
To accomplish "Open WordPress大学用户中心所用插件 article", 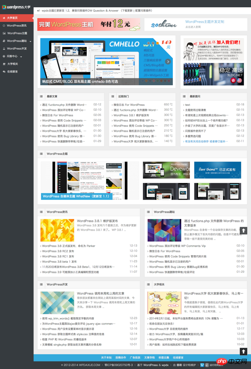I will coord(169,339).
